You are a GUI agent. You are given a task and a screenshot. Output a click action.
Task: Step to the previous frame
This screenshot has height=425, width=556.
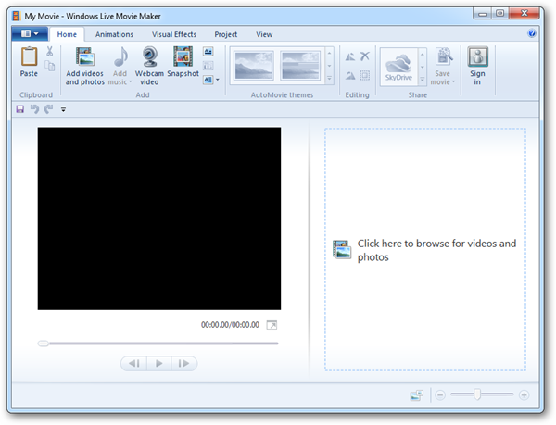(x=134, y=364)
